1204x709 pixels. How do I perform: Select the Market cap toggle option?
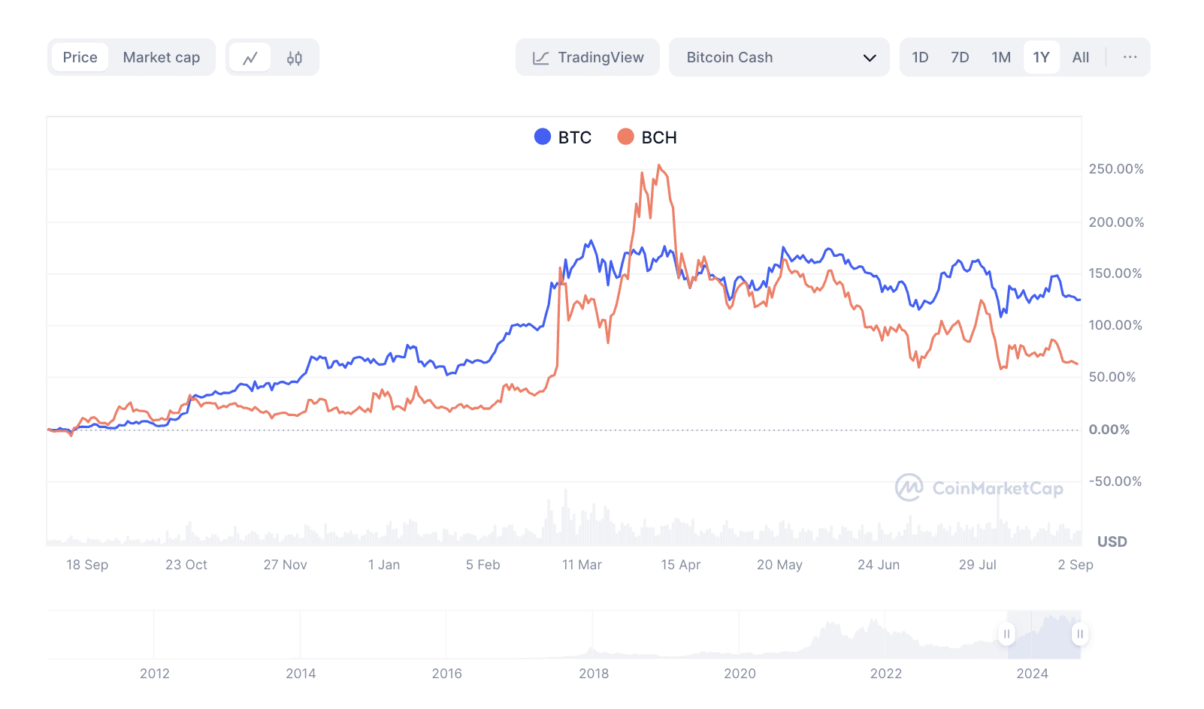pyautogui.click(x=162, y=58)
